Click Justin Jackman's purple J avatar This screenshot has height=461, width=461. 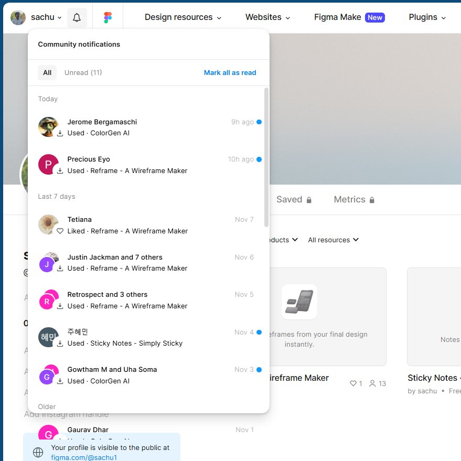pyautogui.click(x=47, y=264)
